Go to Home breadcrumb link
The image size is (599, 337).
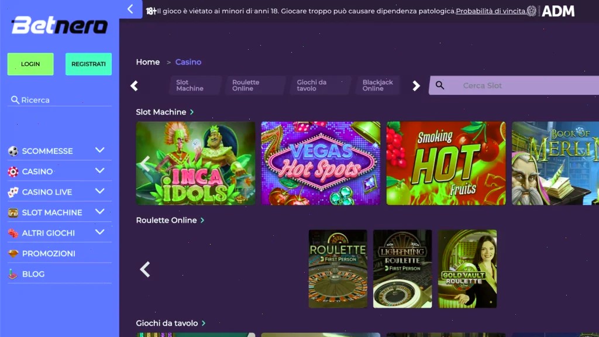click(x=148, y=62)
